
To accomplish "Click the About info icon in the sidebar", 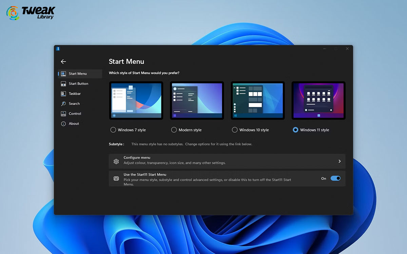I will (64, 123).
